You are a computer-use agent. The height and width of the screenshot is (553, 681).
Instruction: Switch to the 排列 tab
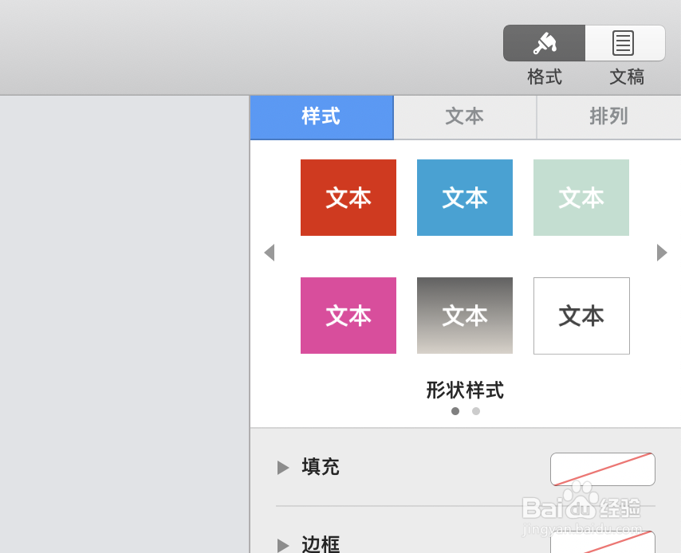[x=608, y=117]
